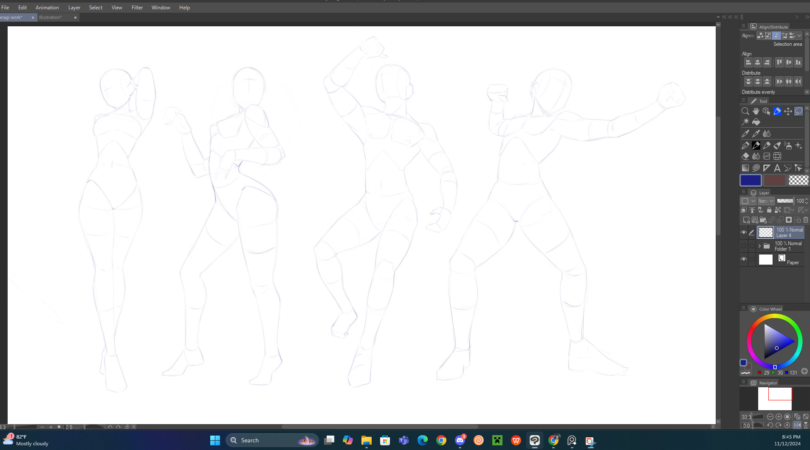Select the blue main color swatch
810x450 pixels.
(751, 180)
